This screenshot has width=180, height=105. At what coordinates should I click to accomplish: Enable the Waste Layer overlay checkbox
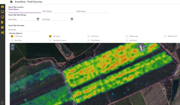click(127, 36)
